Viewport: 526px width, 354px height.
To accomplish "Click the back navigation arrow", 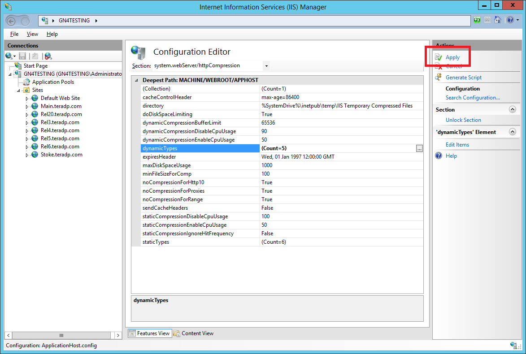I will tap(11, 21).
